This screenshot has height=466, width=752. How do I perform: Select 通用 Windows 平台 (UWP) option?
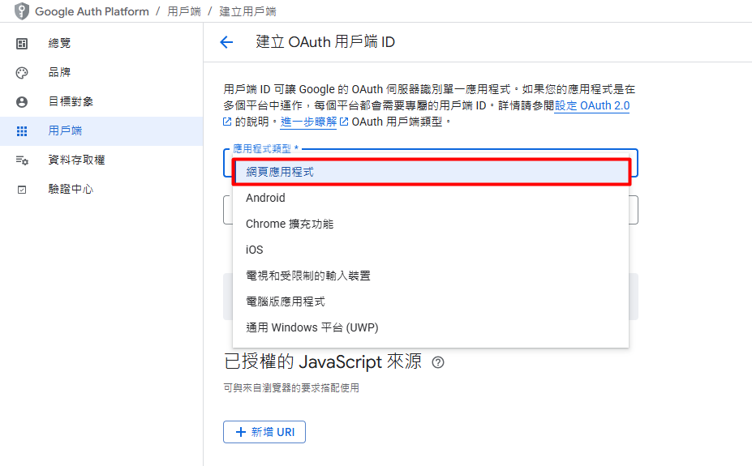point(431,327)
